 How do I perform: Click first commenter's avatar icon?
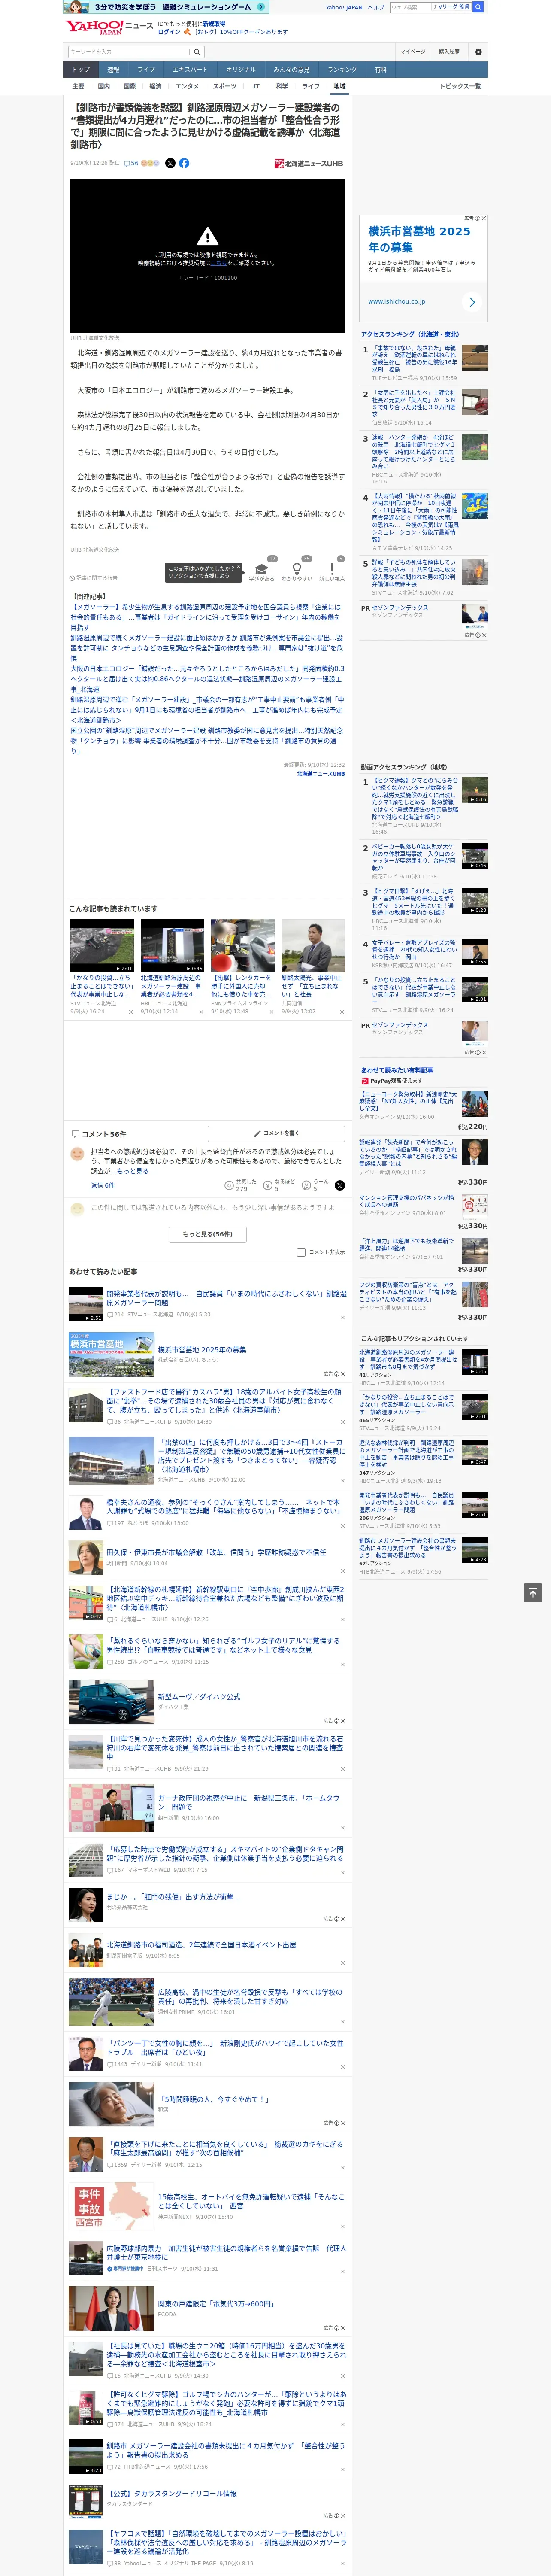[x=77, y=1154]
